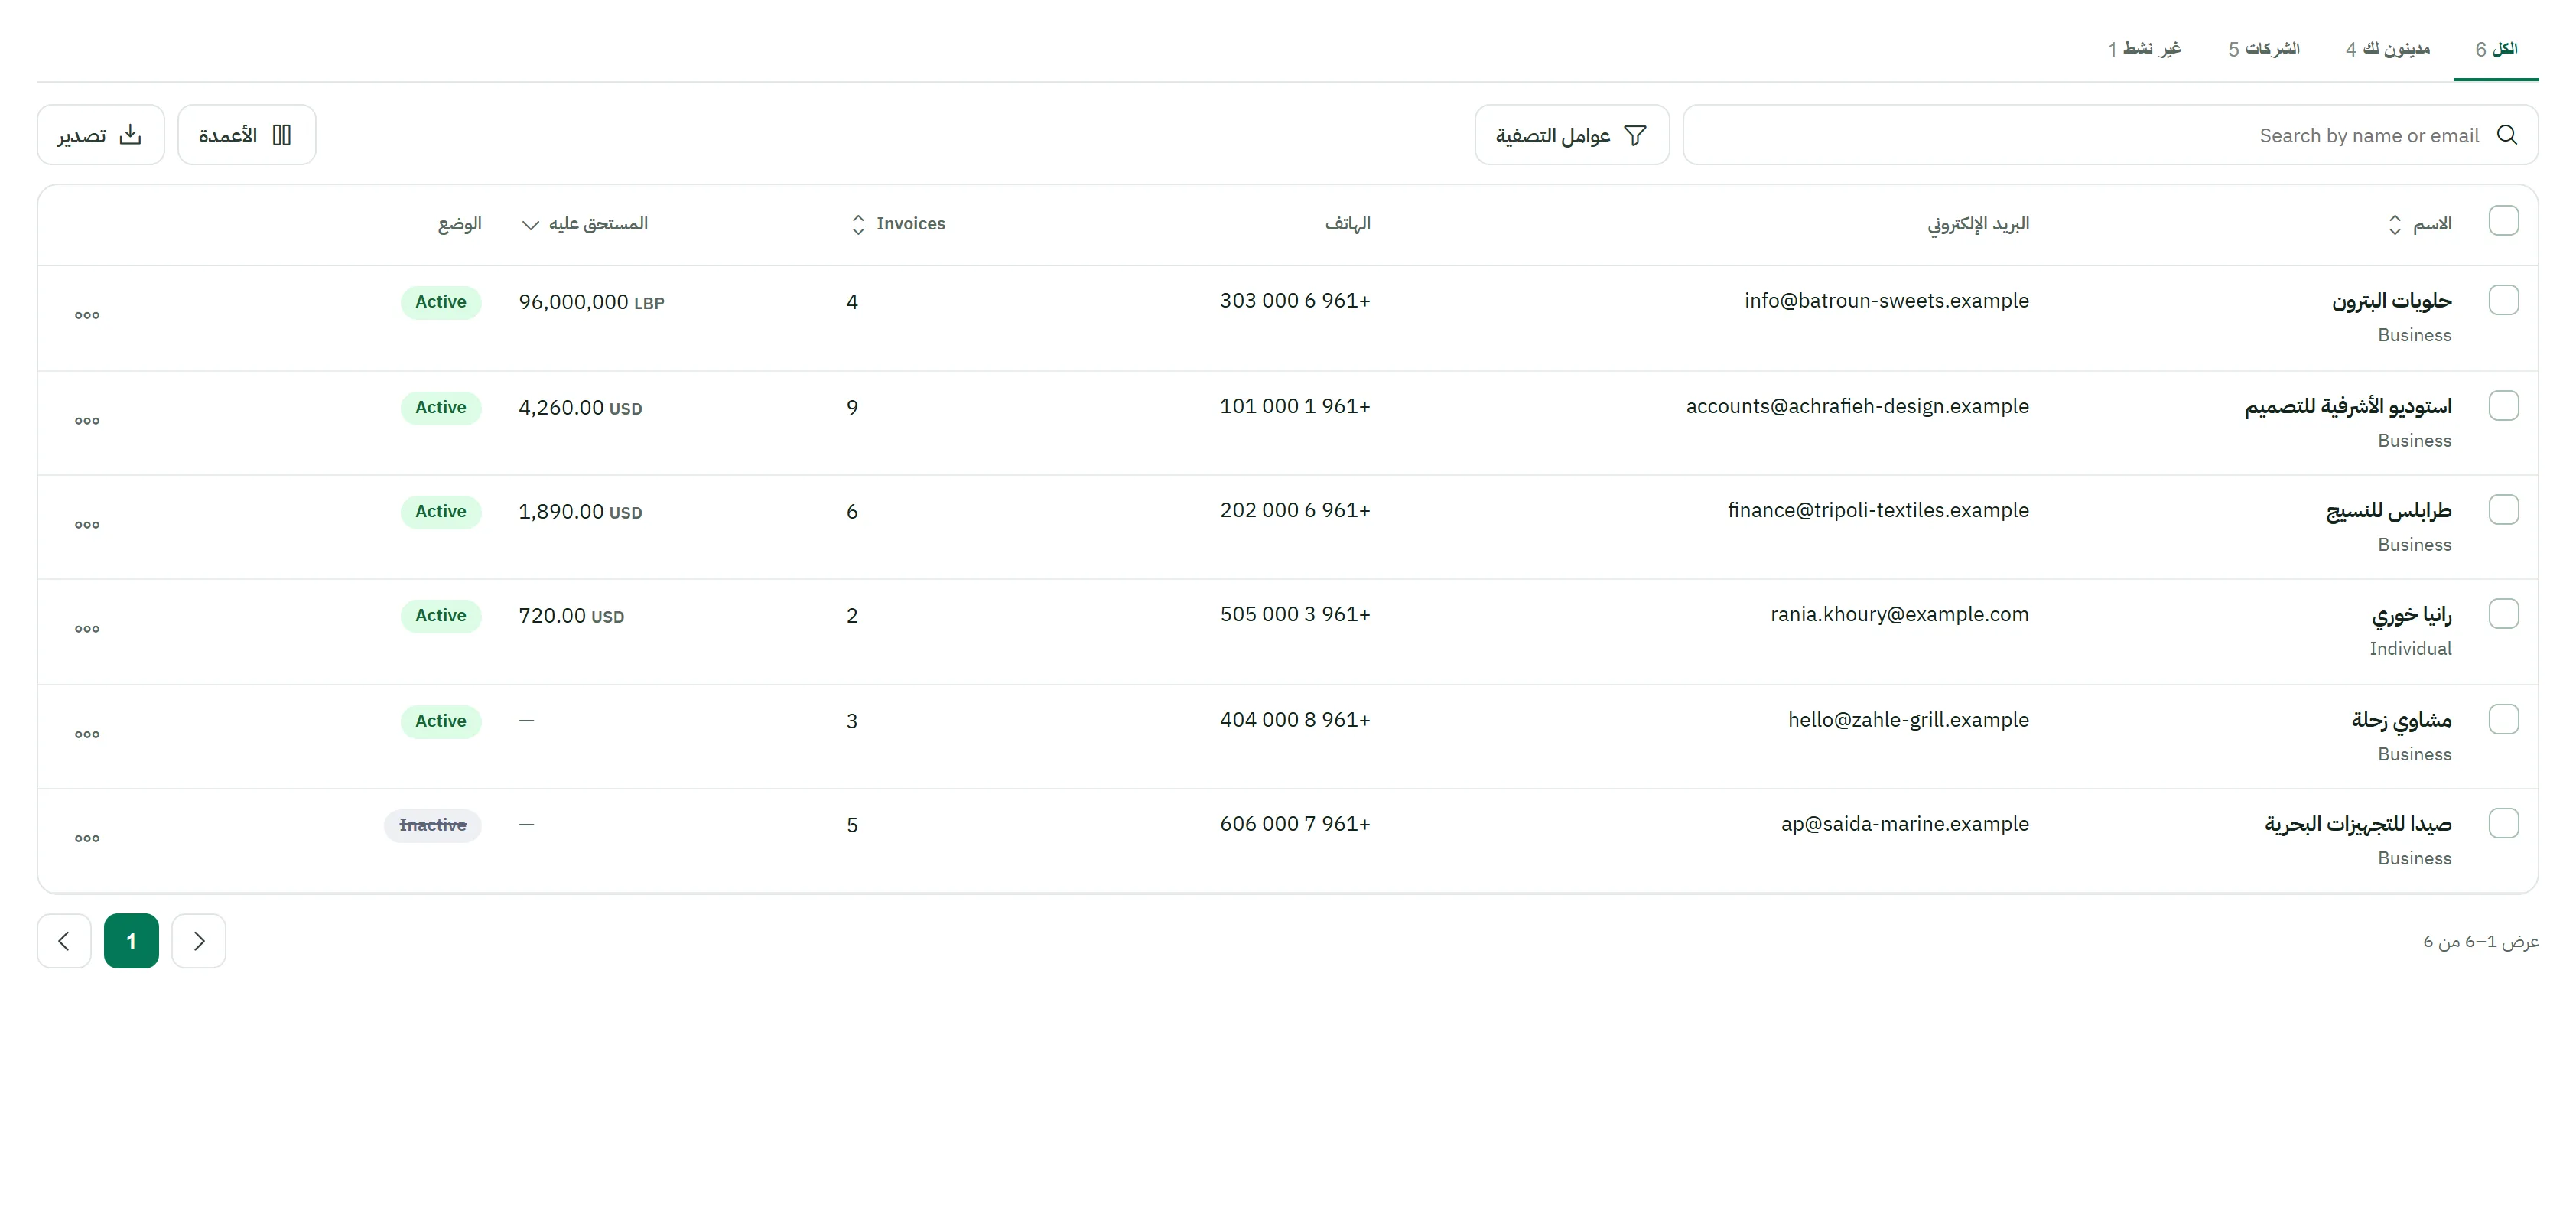
Task: Switch to the companies tab with count 5
Action: (2263, 49)
